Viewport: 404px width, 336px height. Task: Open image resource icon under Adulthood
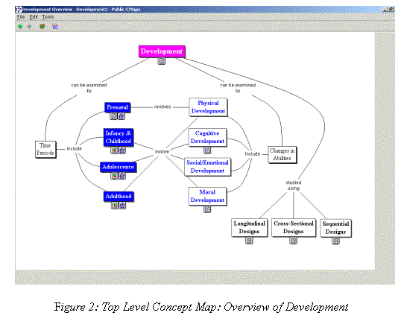[115, 206]
